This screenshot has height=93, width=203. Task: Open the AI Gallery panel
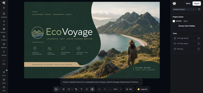4,38
